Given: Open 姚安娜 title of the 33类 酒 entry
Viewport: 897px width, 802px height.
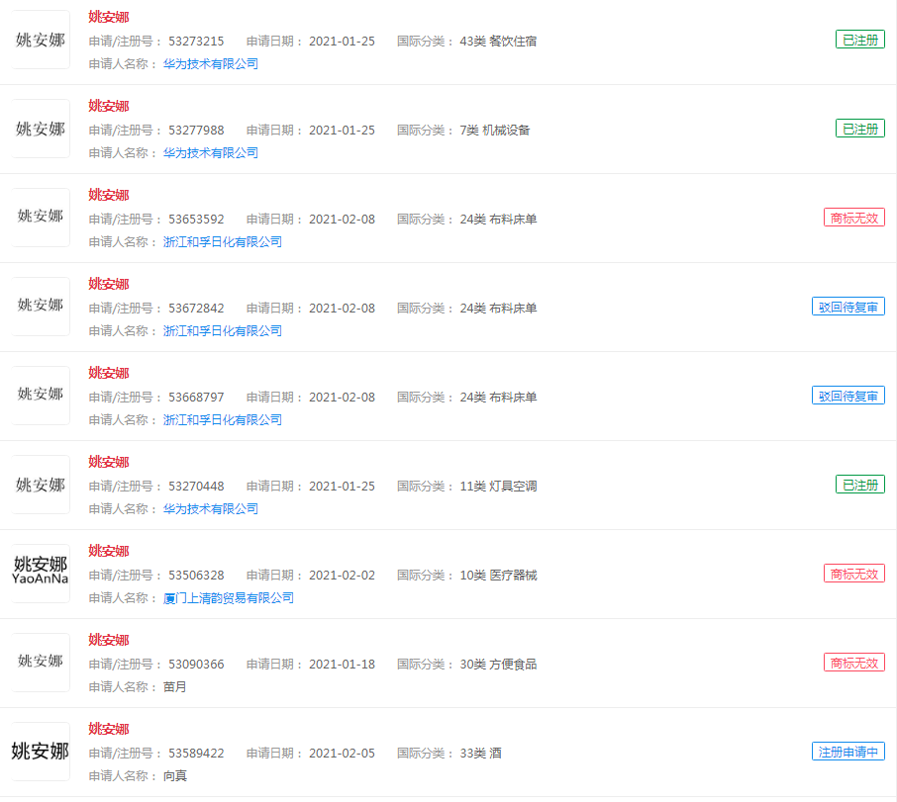Looking at the screenshot, I should click(109, 729).
